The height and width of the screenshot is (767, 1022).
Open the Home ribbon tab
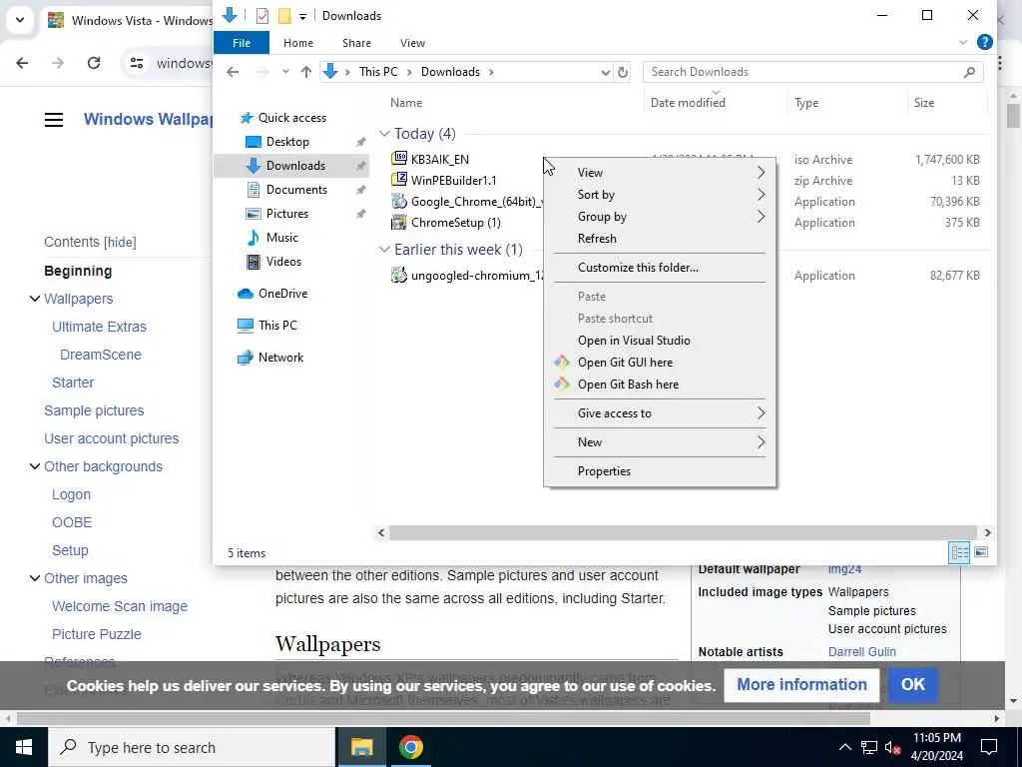coord(297,43)
